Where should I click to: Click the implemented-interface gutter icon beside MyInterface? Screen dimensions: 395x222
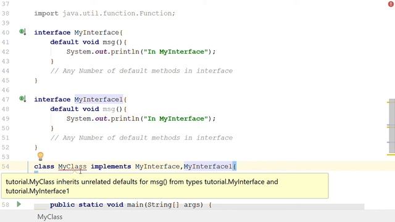(x=23, y=32)
